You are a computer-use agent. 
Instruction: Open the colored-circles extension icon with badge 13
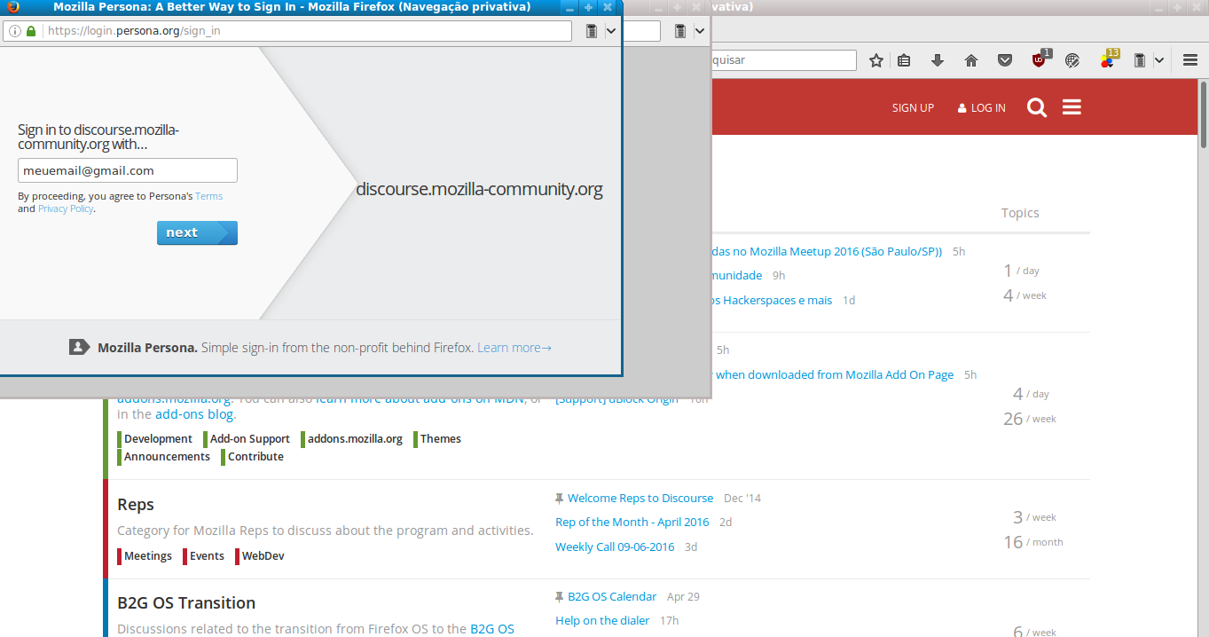click(1109, 59)
